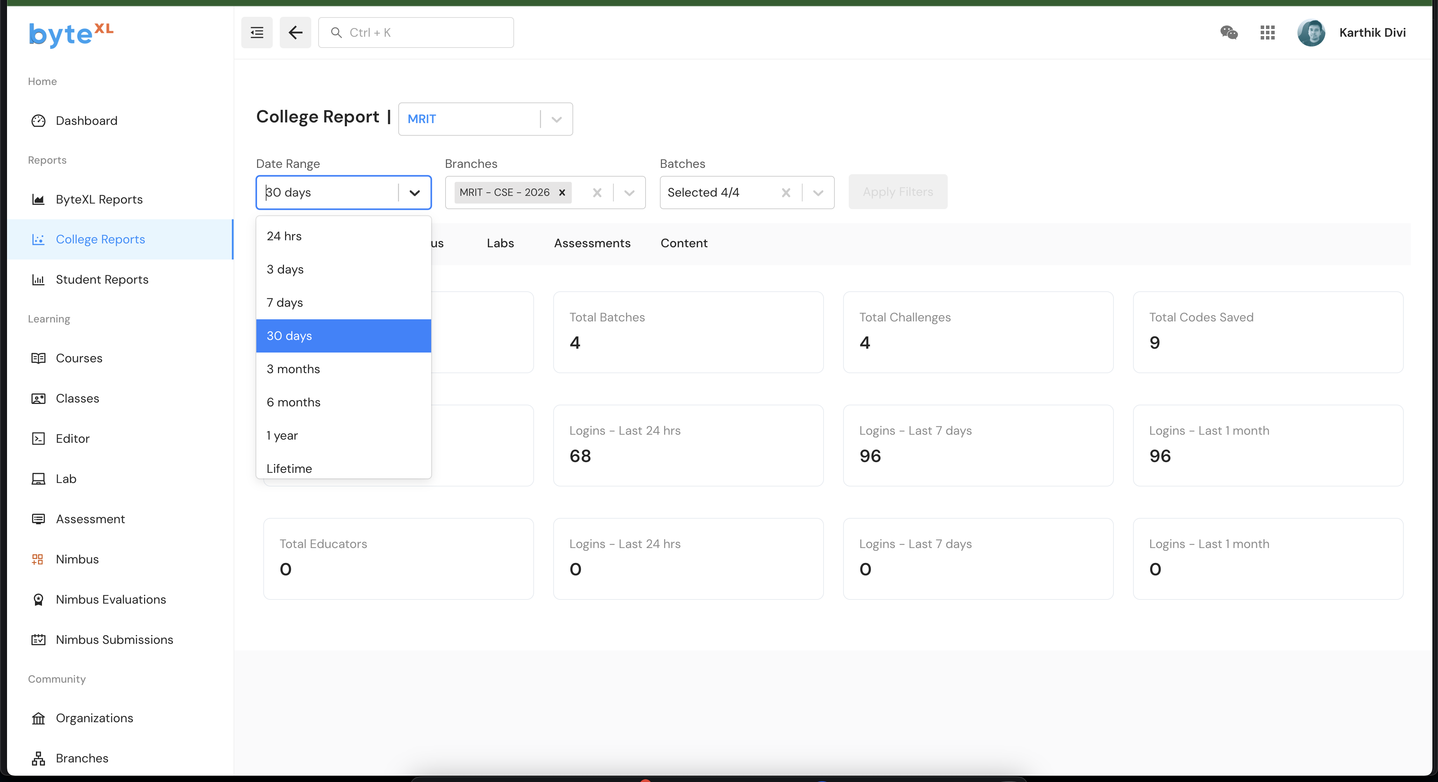Viewport: 1438px width, 782px height.
Task: Click the ByteXL Reports chart icon
Action: point(38,199)
